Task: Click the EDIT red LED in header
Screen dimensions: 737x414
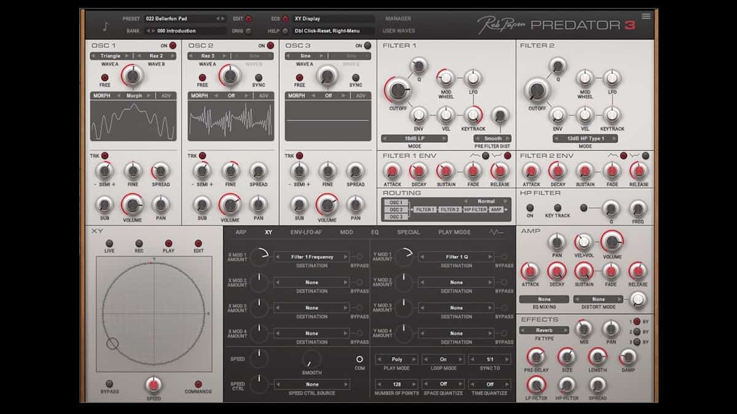Action: click(248, 19)
